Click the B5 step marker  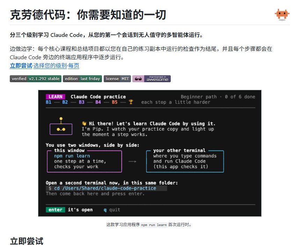(115, 102)
